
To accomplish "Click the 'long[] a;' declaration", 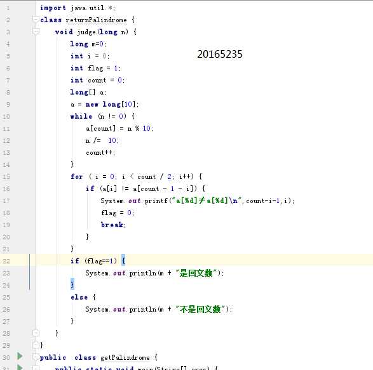I will 88,93.
